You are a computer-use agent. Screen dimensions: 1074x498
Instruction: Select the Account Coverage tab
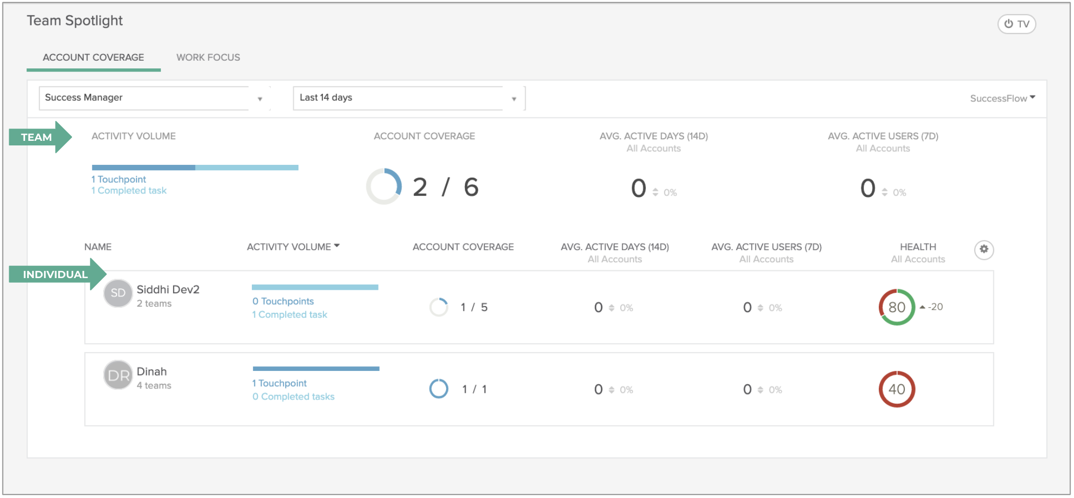click(94, 58)
